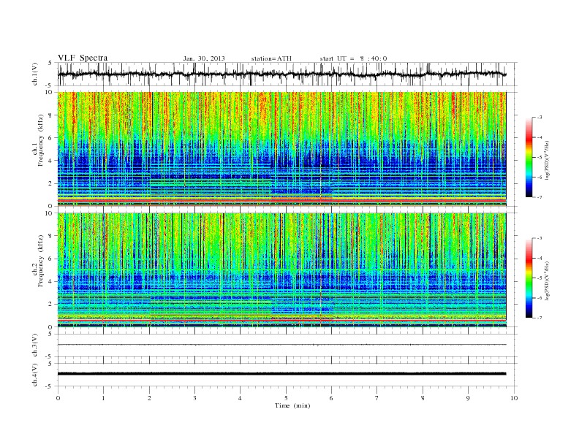Click the "9" tick on the time axis
Screen dimensions: 579x447
pos(468,398)
